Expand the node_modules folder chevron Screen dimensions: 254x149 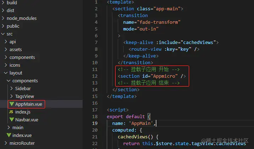click(3, 18)
